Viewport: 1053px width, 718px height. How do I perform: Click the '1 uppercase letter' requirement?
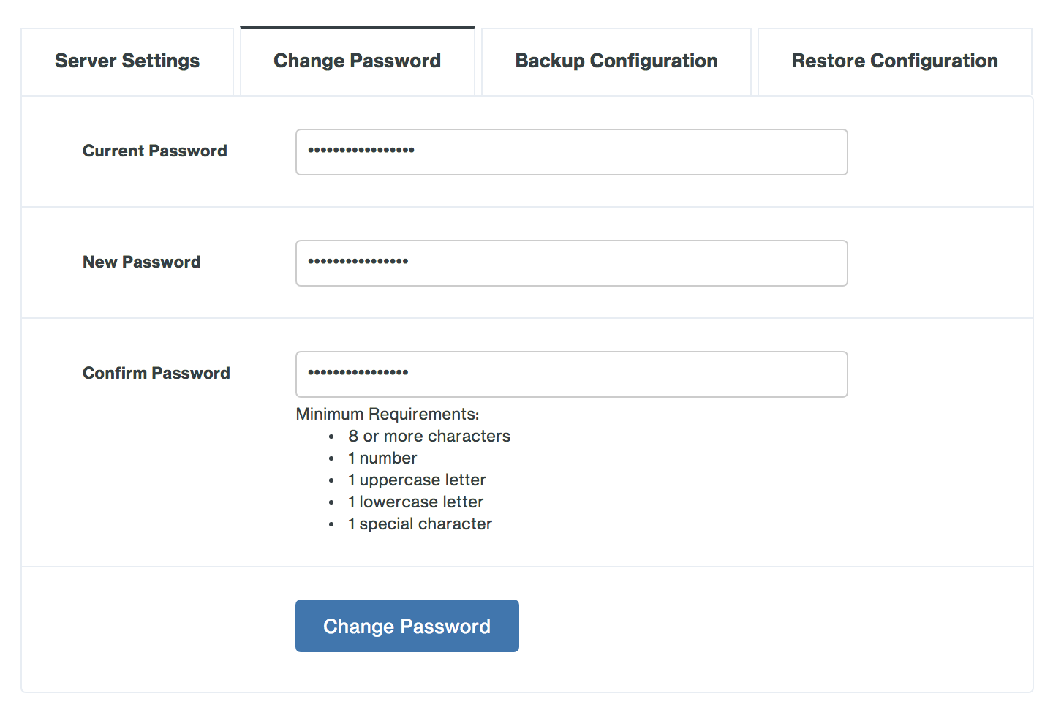[416, 480]
